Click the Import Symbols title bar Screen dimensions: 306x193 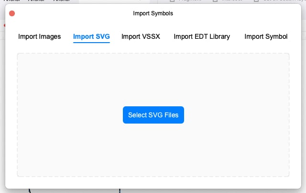point(153,13)
